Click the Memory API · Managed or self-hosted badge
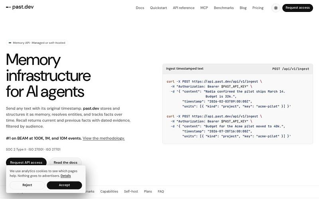This screenshot has width=319, height=199. click(x=37, y=43)
